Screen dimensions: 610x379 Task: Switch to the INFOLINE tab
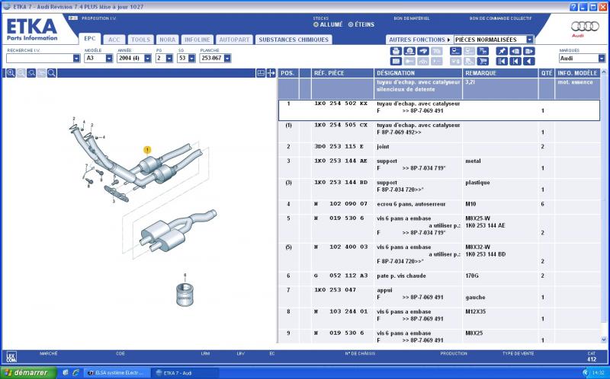197,40
